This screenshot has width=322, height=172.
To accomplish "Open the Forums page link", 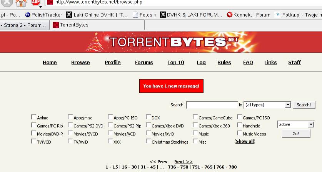I will coord(144,62).
